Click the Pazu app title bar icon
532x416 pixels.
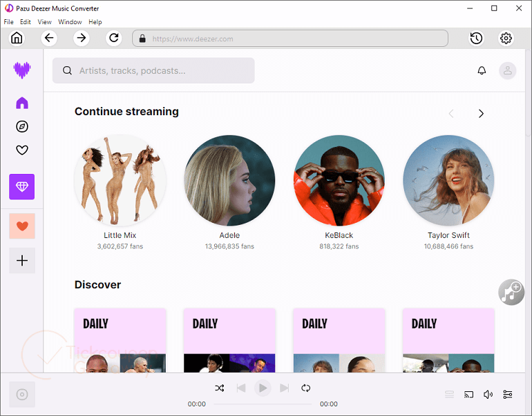(9, 8)
